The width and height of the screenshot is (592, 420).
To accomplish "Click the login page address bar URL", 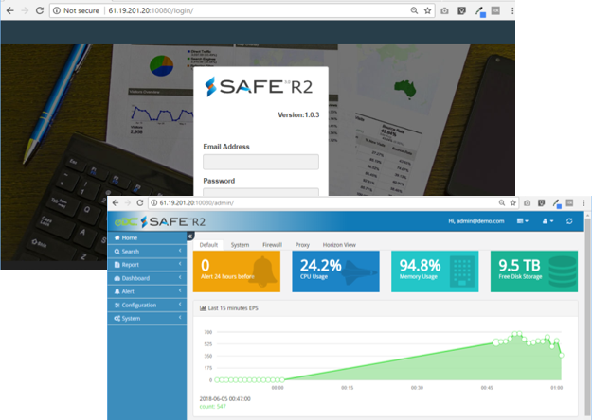I will coord(151,10).
